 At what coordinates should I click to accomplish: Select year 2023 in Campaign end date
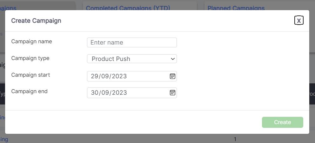point(119,92)
